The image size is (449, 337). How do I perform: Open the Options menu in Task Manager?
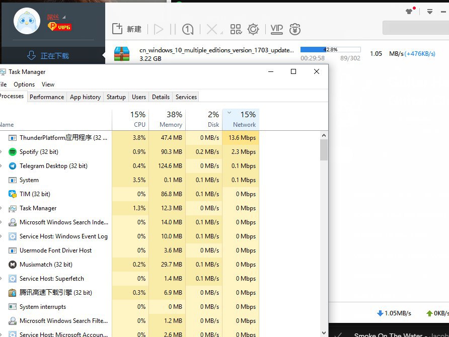pos(24,85)
